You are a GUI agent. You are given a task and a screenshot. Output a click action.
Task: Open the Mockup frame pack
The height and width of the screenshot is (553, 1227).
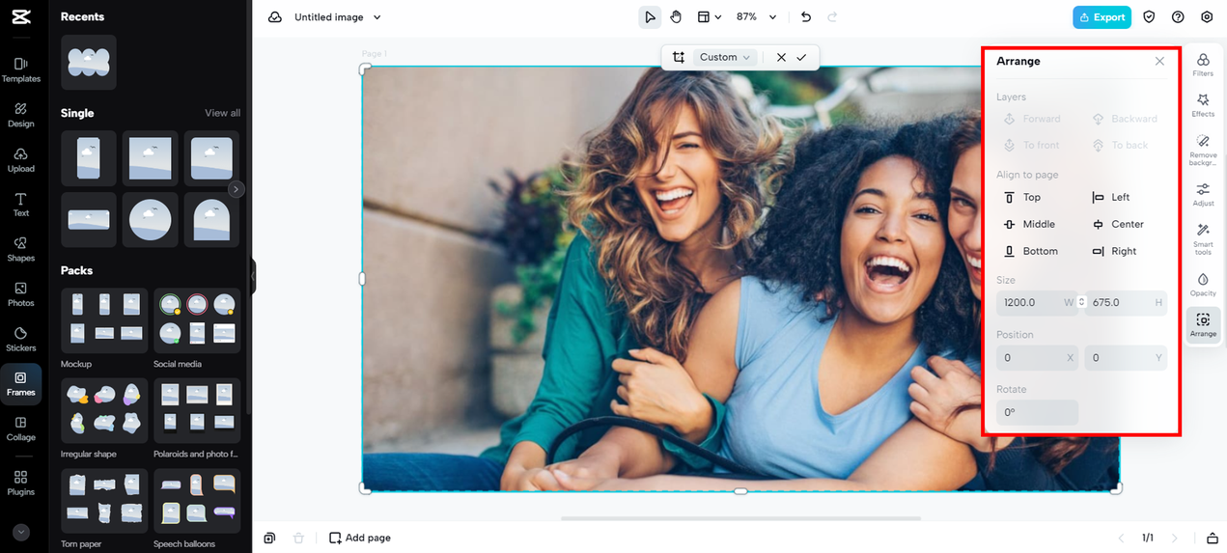pyautogui.click(x=104, y=320)
